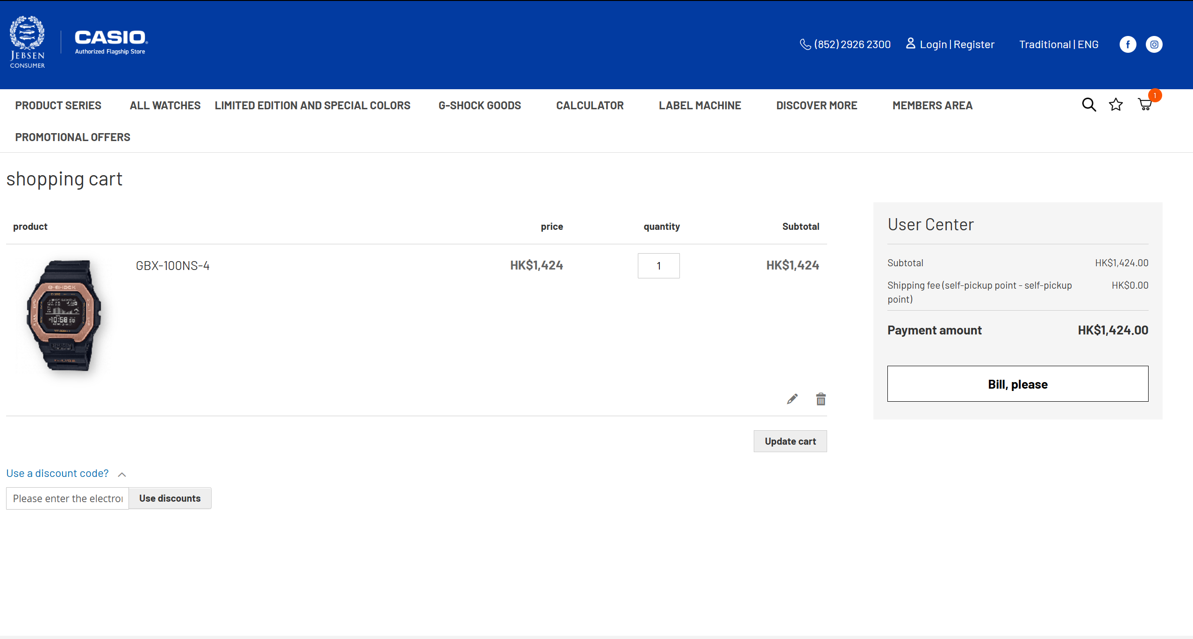
Task: Open the wishlist star icon
Action: point(1116,105)
